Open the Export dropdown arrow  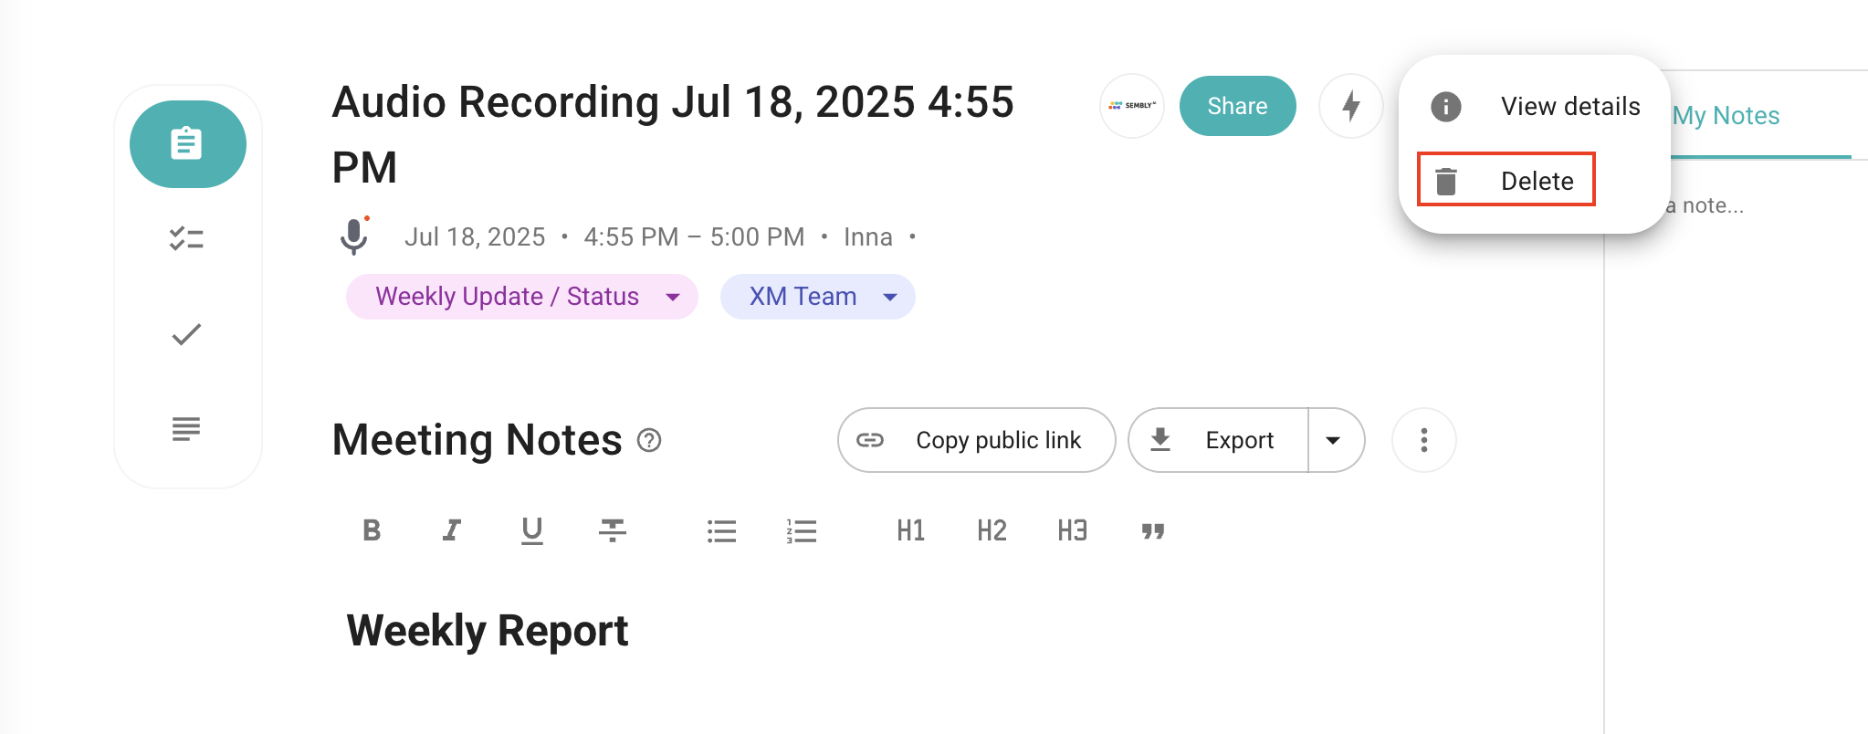(1333, 440)
